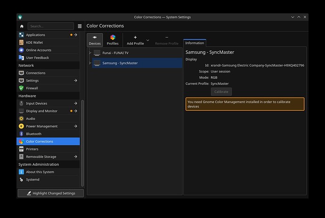325x218 pixels.
Task: Click the Online Accounts icon
Action: click(x=21, y=50)
